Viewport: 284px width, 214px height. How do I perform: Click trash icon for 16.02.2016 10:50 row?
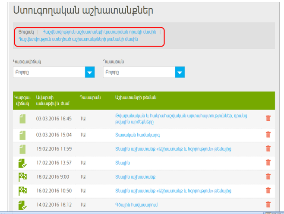pos(268,190)
